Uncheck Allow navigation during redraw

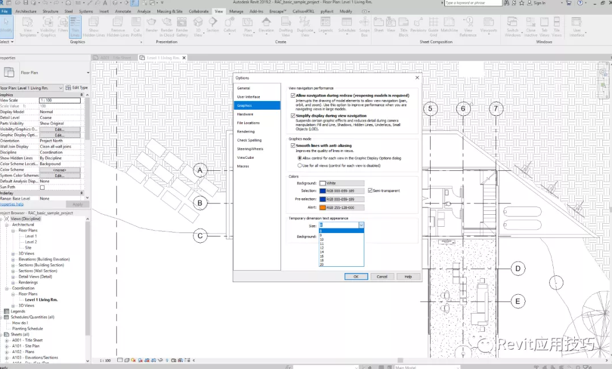click(x=293, y=95)
